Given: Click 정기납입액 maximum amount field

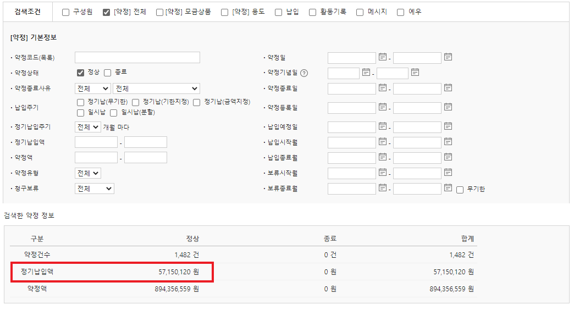Looking at the screenshot, I should 146,142.
